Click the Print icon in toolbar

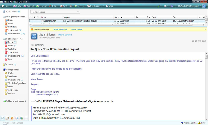pos(71,6)
